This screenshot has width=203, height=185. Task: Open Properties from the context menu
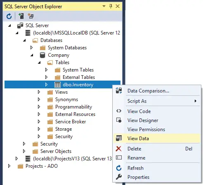click(x=157, y=177)
